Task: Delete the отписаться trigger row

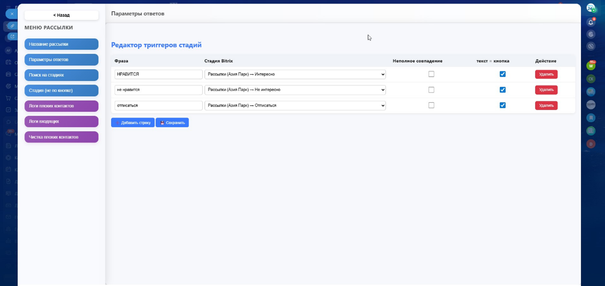Action: tap(546, 105)
